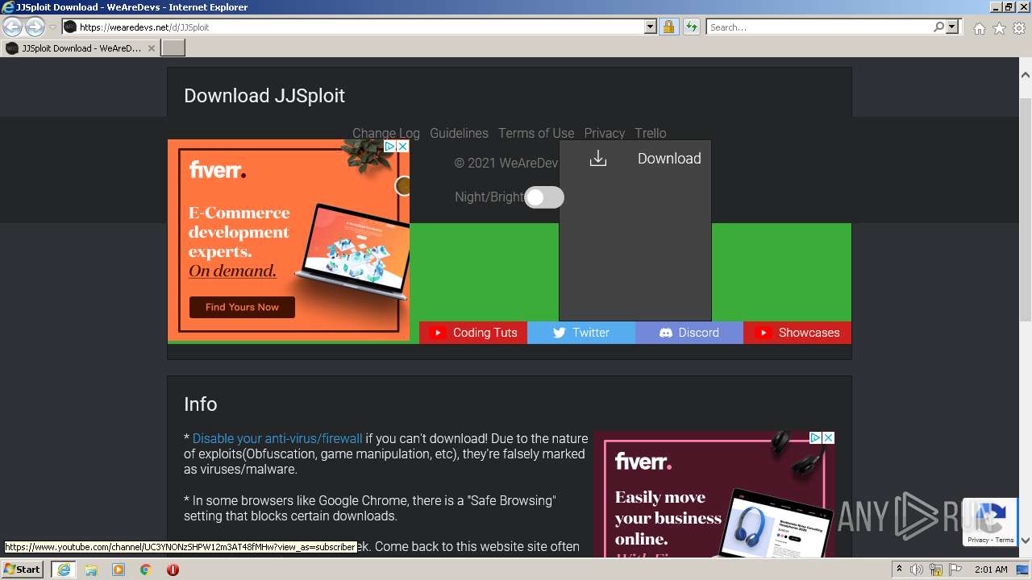Click the reCAPTCHA Privacy - Terms badge
The width and height of the screenshot is (1032, 580).
pos(991,540)
